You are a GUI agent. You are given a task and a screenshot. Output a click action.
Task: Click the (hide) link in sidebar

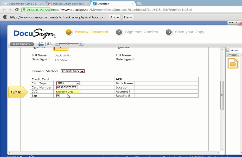234,51
